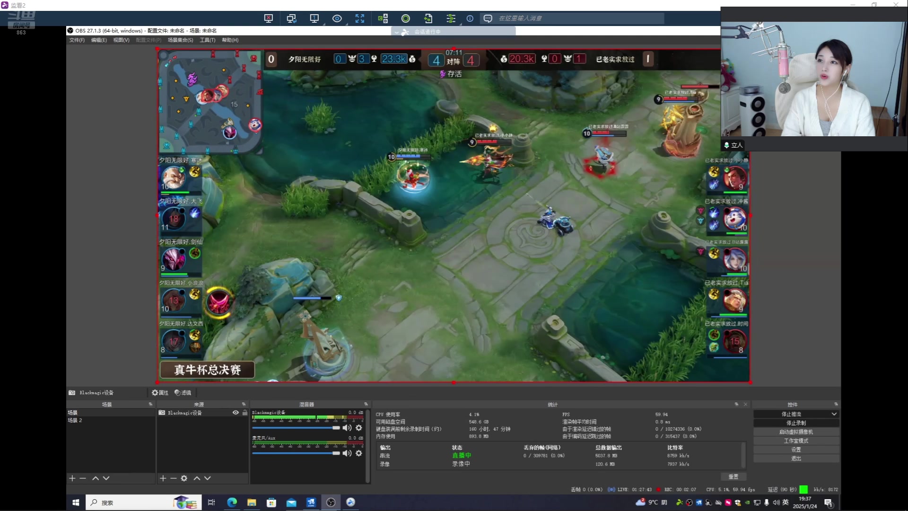The height and width of the screenshot is (511, 908).
Task: Click the Blackmagic设备 volume slider
Action: click(296, 428)
